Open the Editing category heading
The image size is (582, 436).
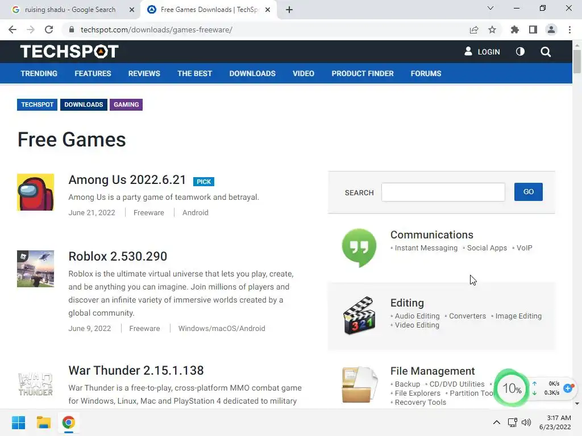[407, 303]
